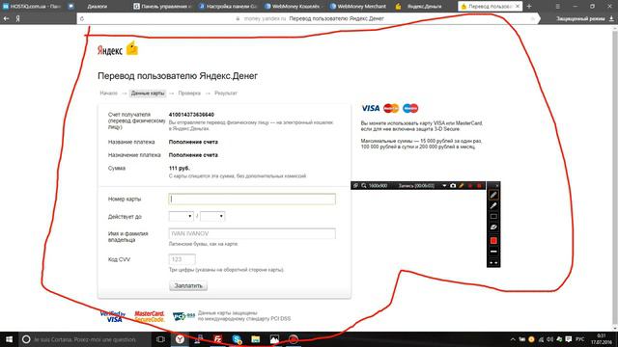Select the Проверка step
Viewport: 618px width, 347px height.
click(x=189, y=93)
